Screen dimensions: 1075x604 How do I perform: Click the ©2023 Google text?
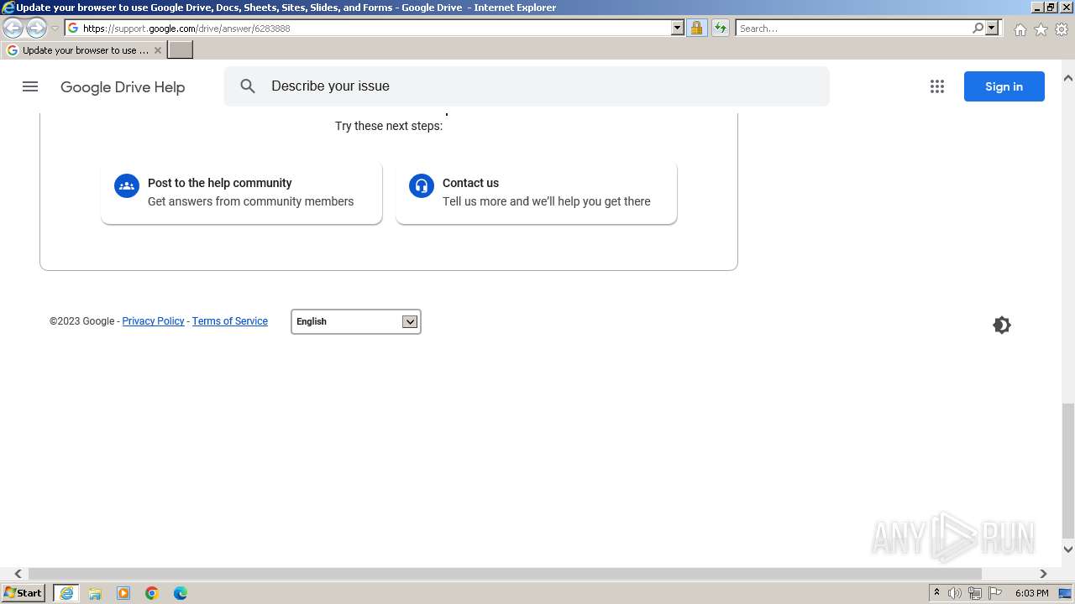(82, 321)
